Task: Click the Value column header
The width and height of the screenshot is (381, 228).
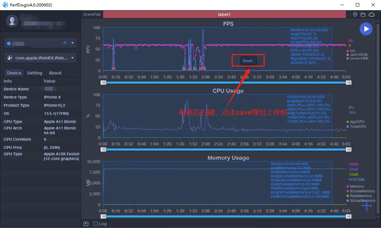Action: 50,81
